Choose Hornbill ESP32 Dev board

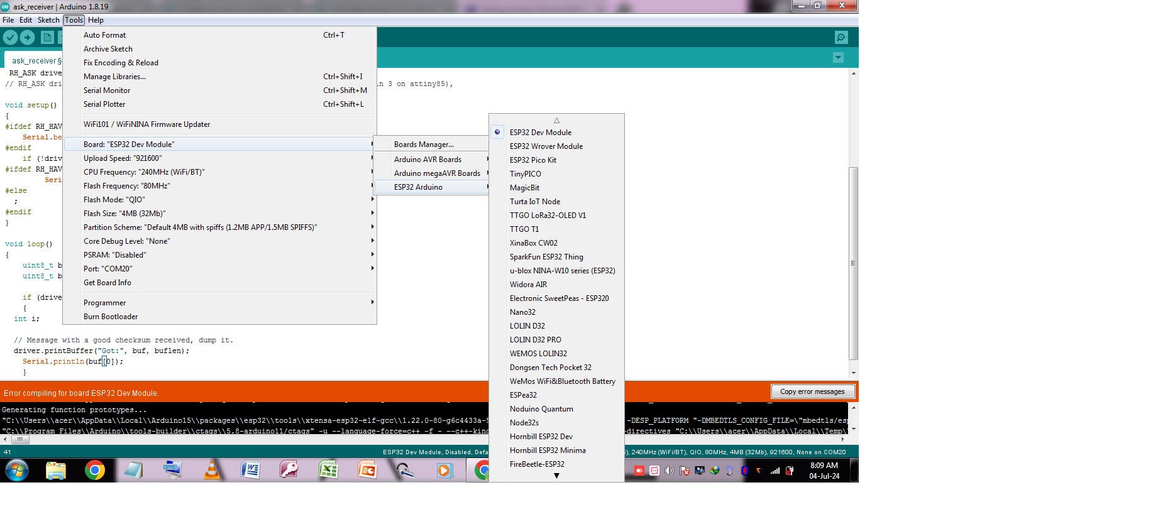[x=556, y=437]
